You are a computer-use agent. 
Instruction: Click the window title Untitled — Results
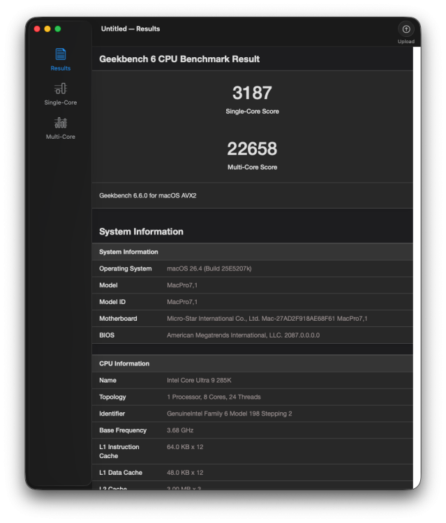click(x=131, y=29)
